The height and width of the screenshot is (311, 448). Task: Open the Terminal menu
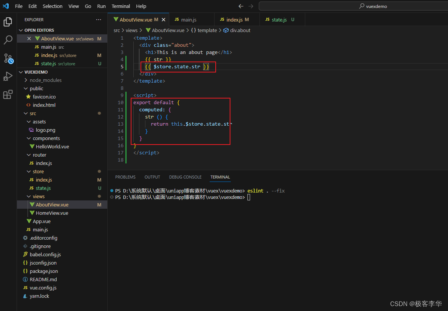point(121,6)
